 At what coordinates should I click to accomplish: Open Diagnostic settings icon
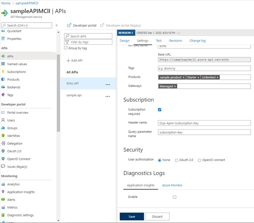click(3, 215)
